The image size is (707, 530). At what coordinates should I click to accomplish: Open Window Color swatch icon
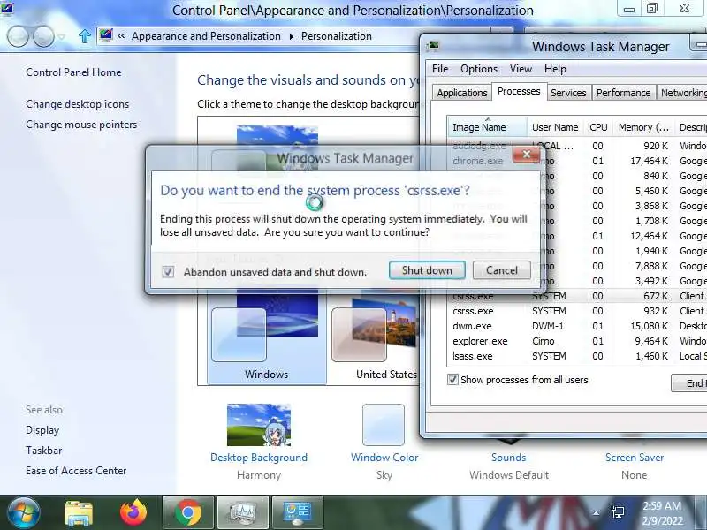pyautogui.click(x=384, y=425)
